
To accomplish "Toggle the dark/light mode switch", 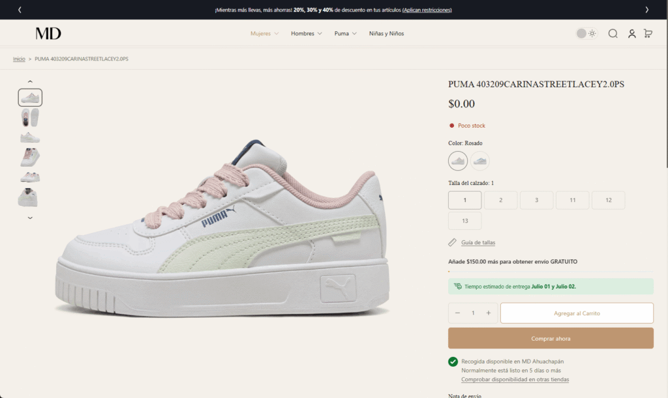I will [x=586, y=33].
